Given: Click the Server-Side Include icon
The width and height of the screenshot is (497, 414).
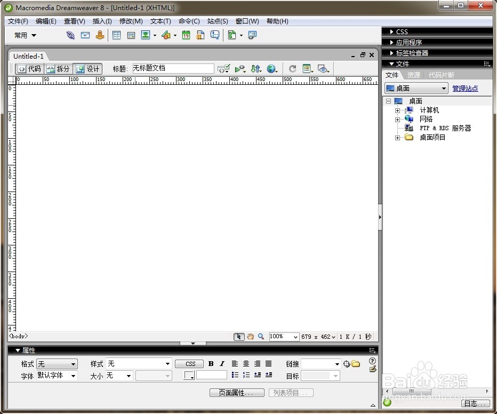Looking at the screenshot, I should (201, 35).
